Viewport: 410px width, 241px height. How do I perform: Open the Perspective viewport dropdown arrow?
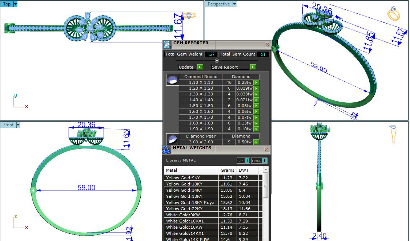234,4
